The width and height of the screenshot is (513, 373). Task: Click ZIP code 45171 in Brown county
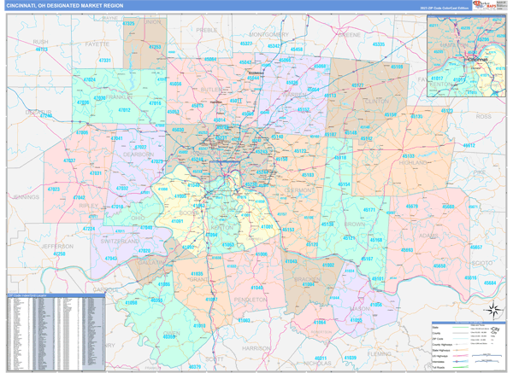click(369, 210)
